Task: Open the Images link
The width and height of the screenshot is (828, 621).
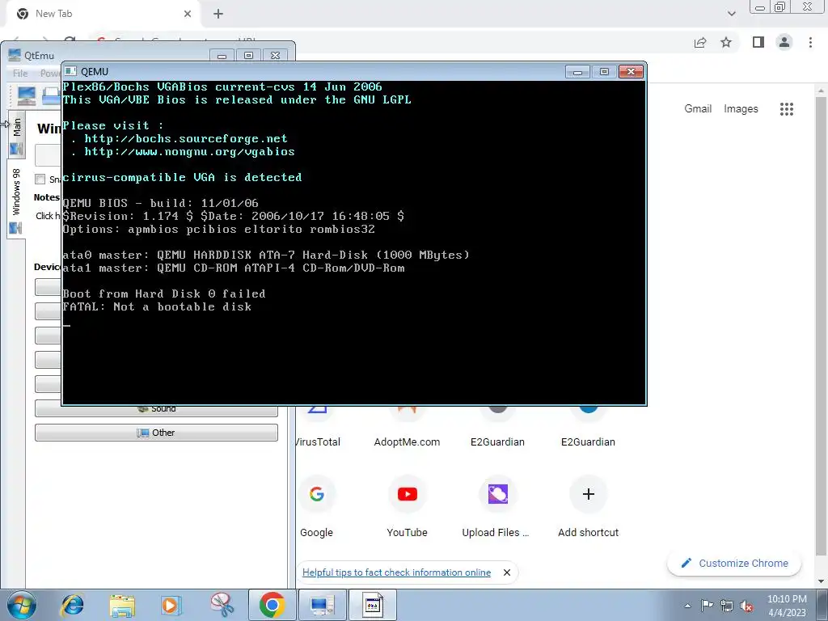Action: 741,109
